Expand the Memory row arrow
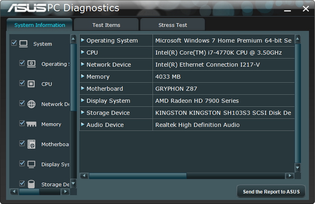 pos(83,76)
